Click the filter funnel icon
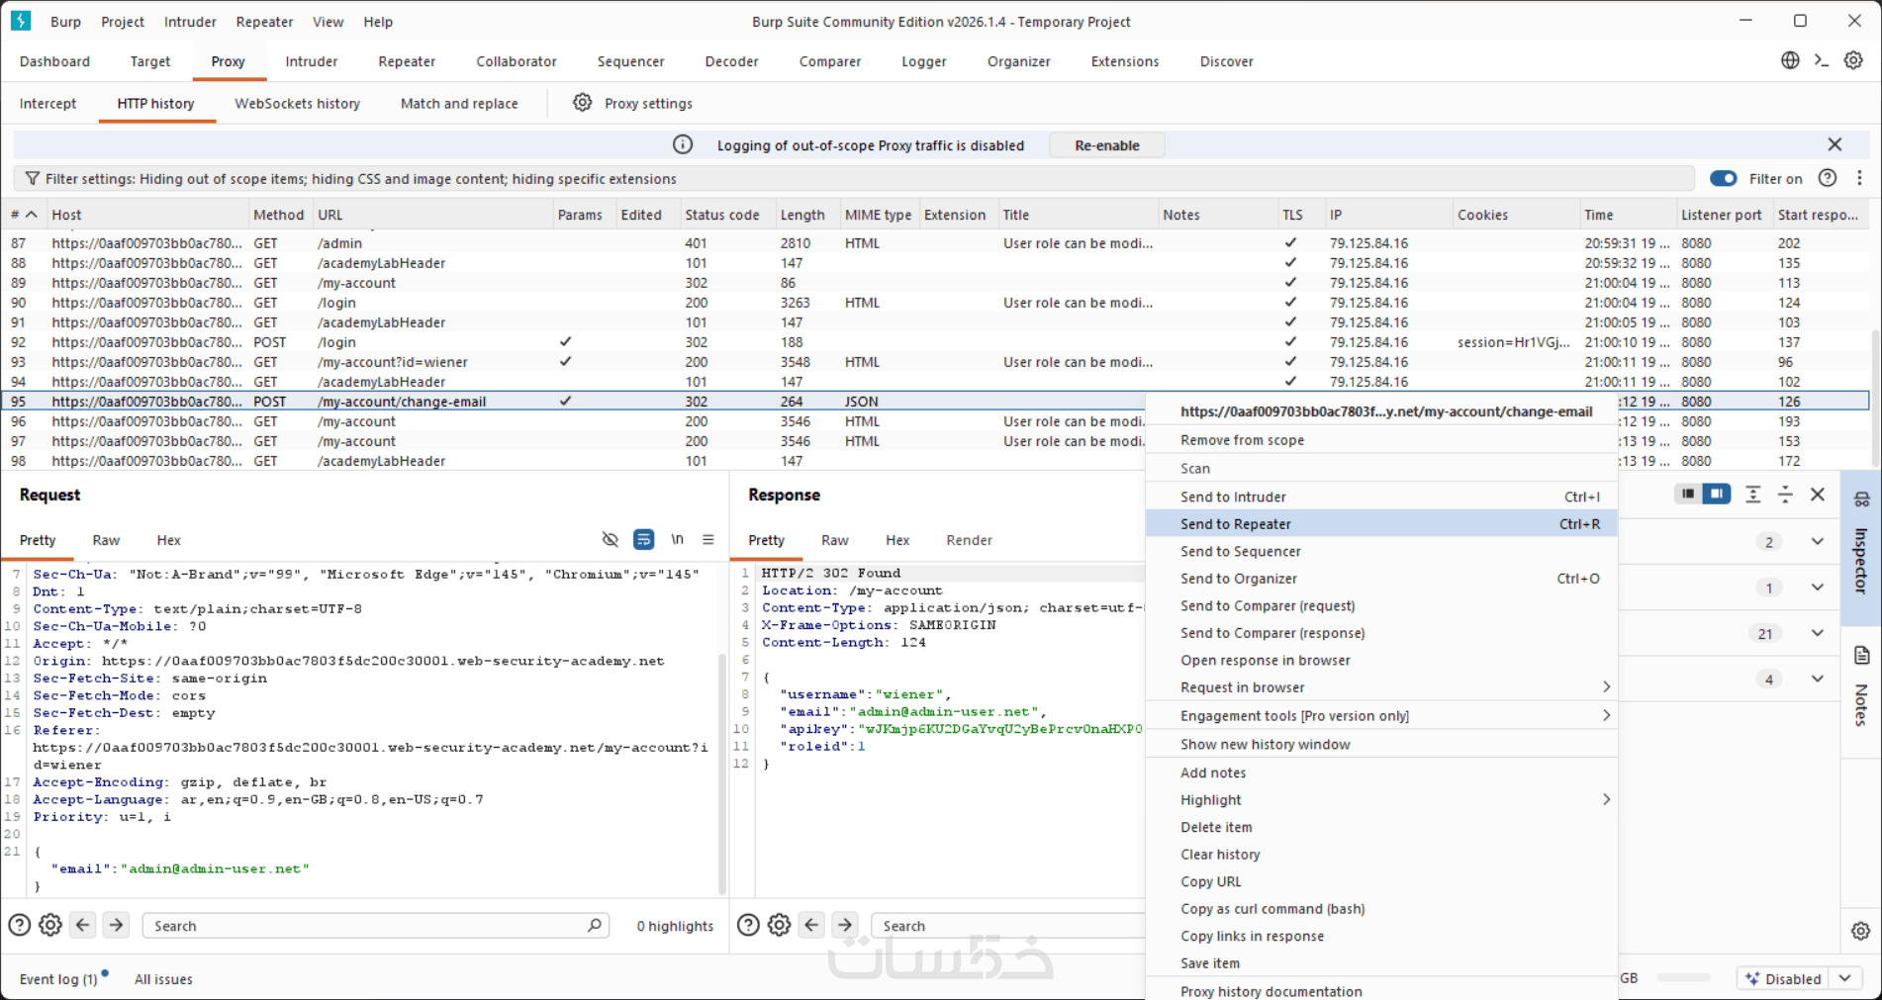This screenshot has height=1000, width=1882. 33,179
